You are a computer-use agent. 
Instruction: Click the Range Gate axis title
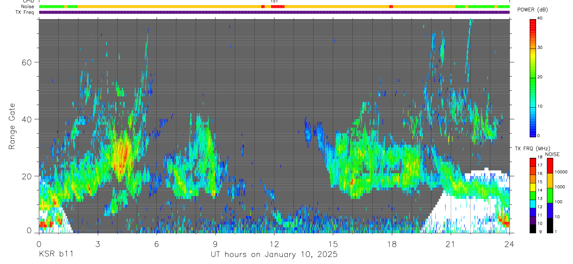[12, 126]
